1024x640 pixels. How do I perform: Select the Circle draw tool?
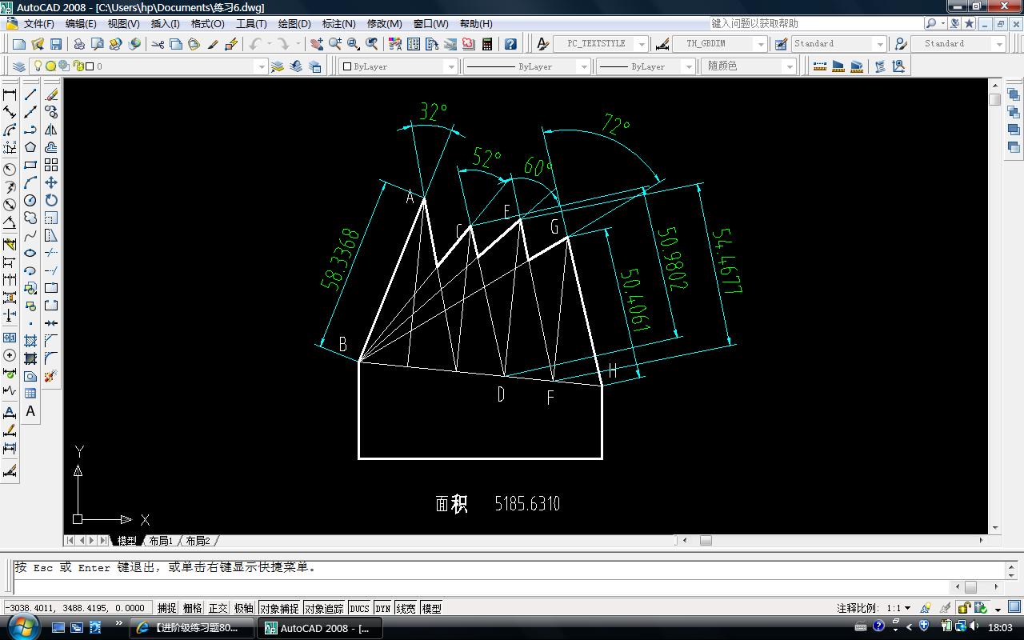30,200
